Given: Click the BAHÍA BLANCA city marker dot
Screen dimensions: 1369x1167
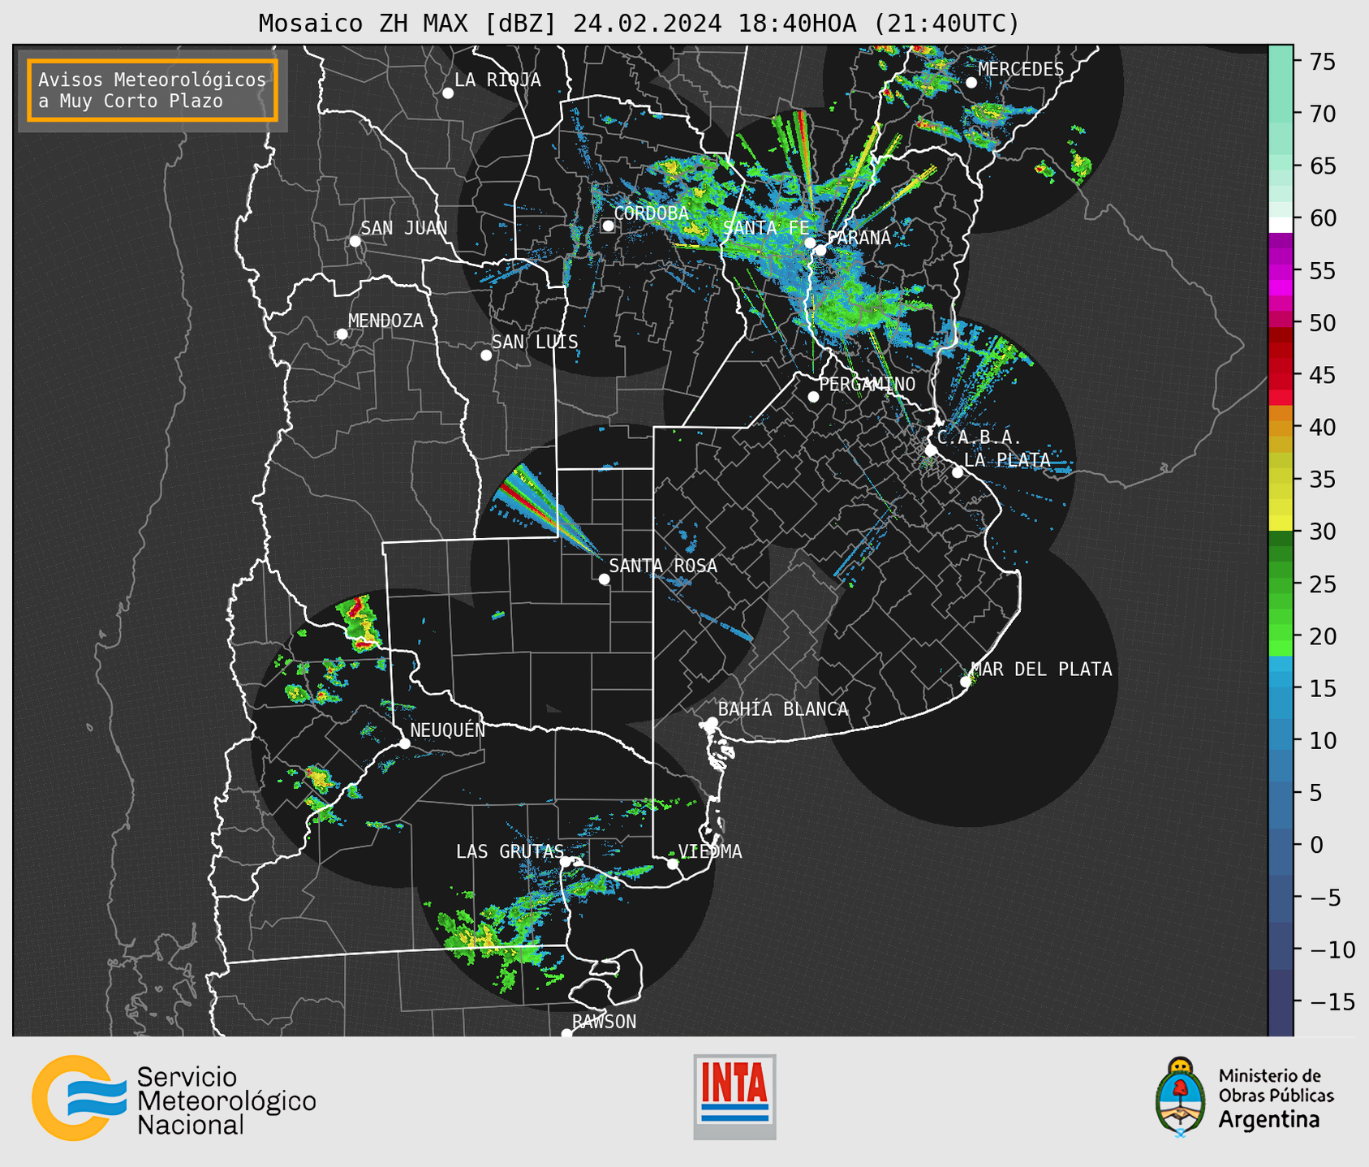Looking at the screenshot, I should [712, 722].
